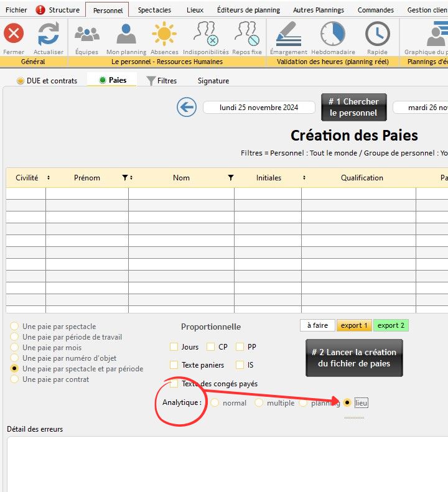Sort by the Civilité column arrows

(x=49, y=178)
